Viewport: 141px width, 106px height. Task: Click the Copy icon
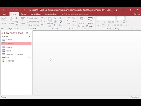pos(16,21)
